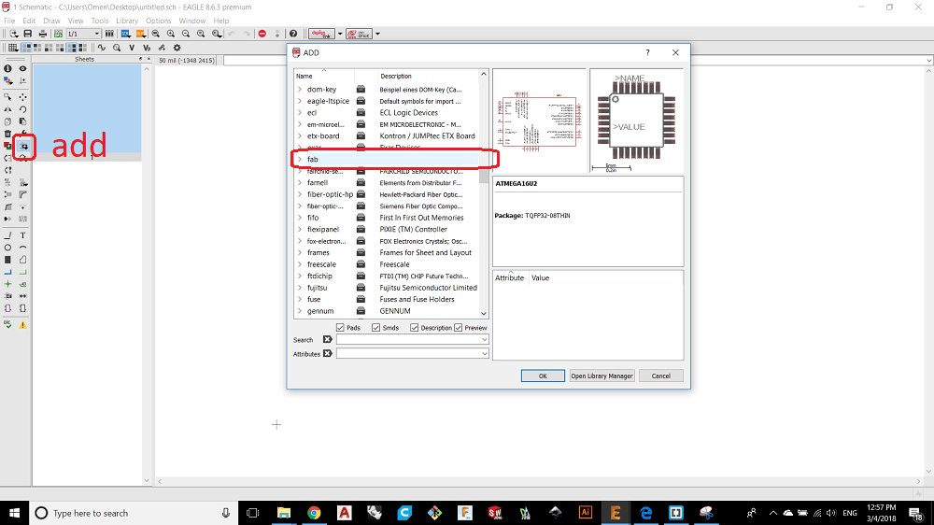
Task: Click library list scrollbar up arrow
Action: point(484,74)
